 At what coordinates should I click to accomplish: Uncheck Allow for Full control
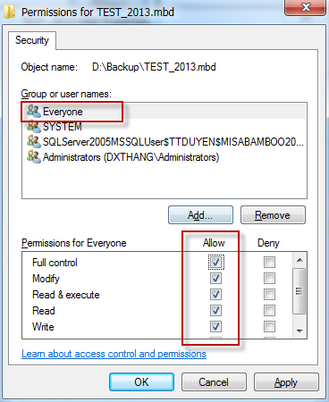point(215,263)
